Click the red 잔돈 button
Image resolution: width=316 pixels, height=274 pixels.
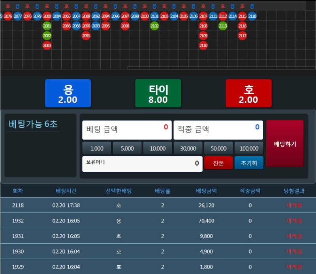coord(218,163)
